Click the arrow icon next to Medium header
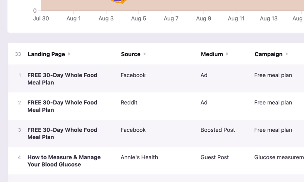This screenshot has height=182, width=304. pos(227,54)
